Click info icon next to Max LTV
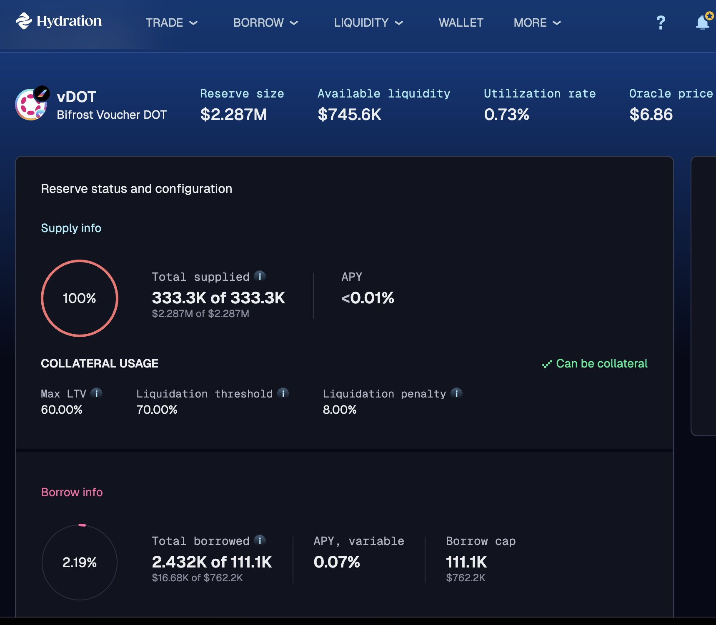This screenshot has width=716, height=625. 96,393
